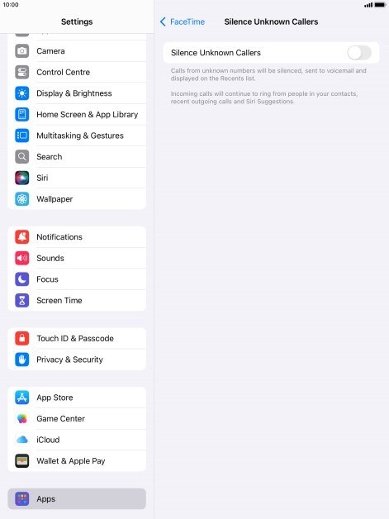Image resolution: width=389 pixels, height=519 pixels.
Task: Open Screen Time hourglass icon
Action: tap(22, 301)
